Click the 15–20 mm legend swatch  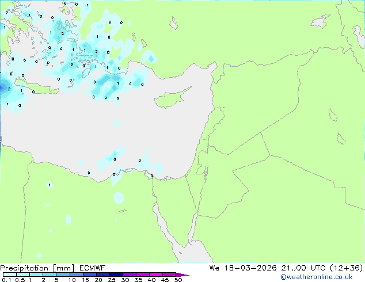tap(90, 275)
